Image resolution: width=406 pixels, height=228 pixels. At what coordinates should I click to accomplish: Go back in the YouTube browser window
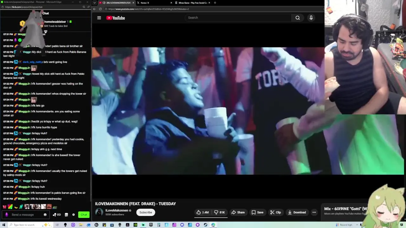coord(95,9)
